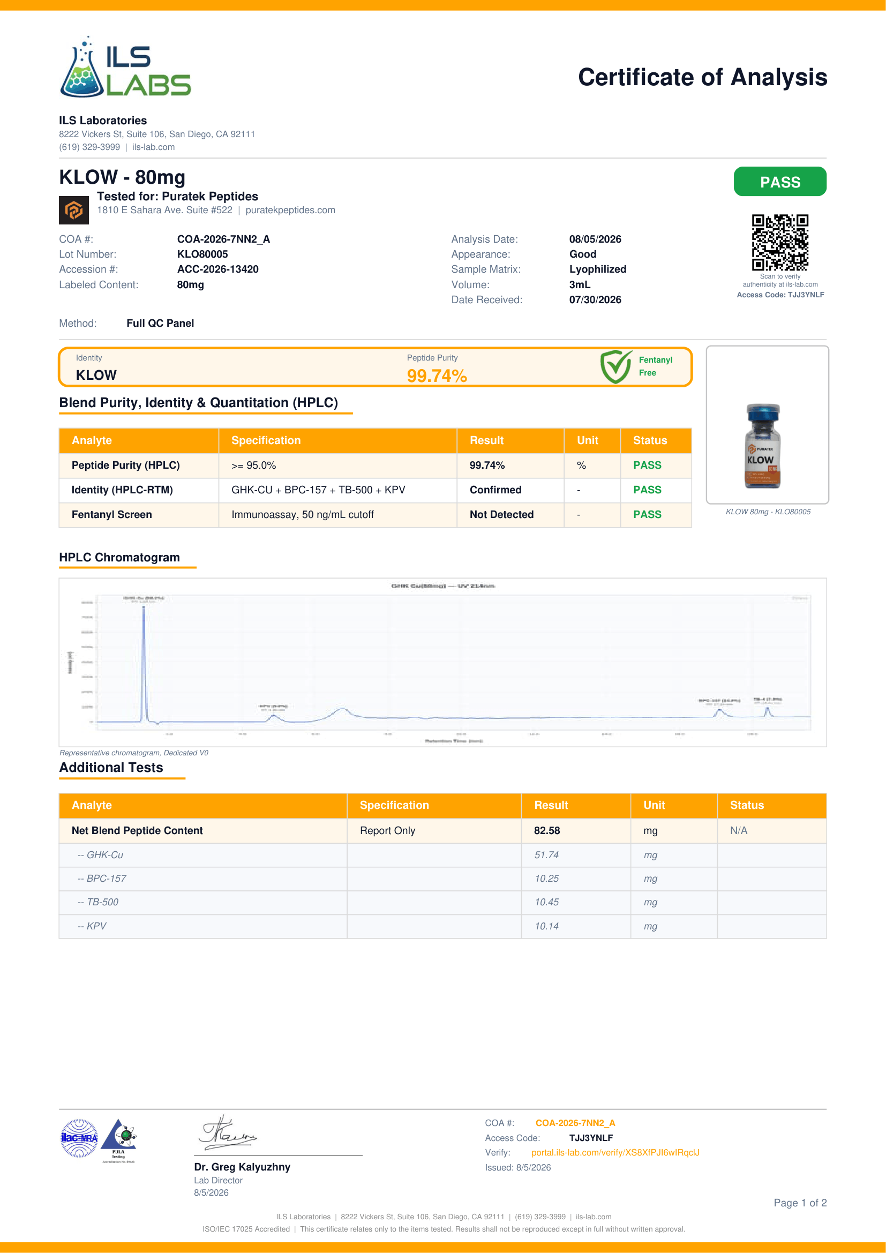Click the puratekpeptides.com website text
This screenshot has height=1253, width=886.
pyautogui.click(x=290, y=210)
